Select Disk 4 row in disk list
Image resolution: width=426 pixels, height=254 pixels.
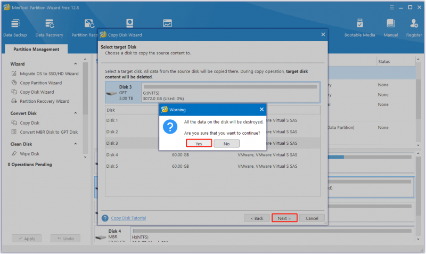click(212, 155)
